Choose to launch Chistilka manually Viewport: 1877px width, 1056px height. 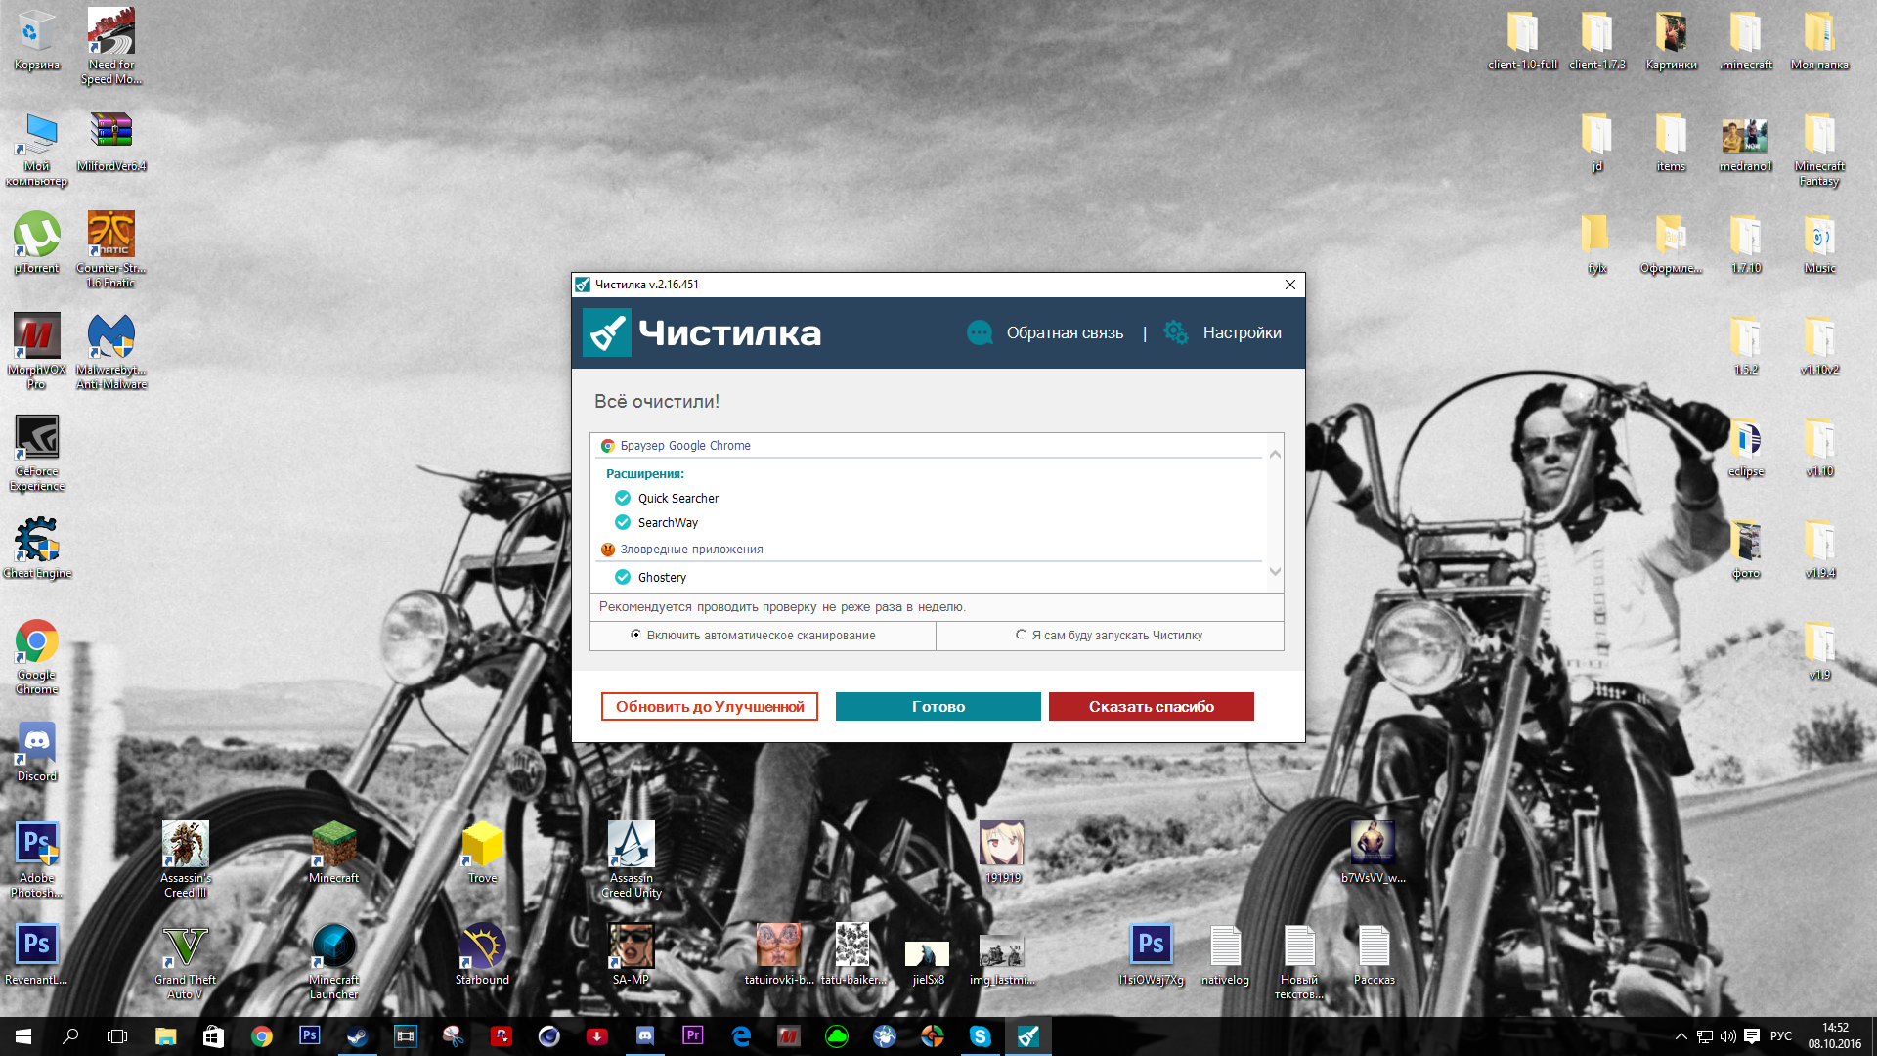click(1022, 635)
